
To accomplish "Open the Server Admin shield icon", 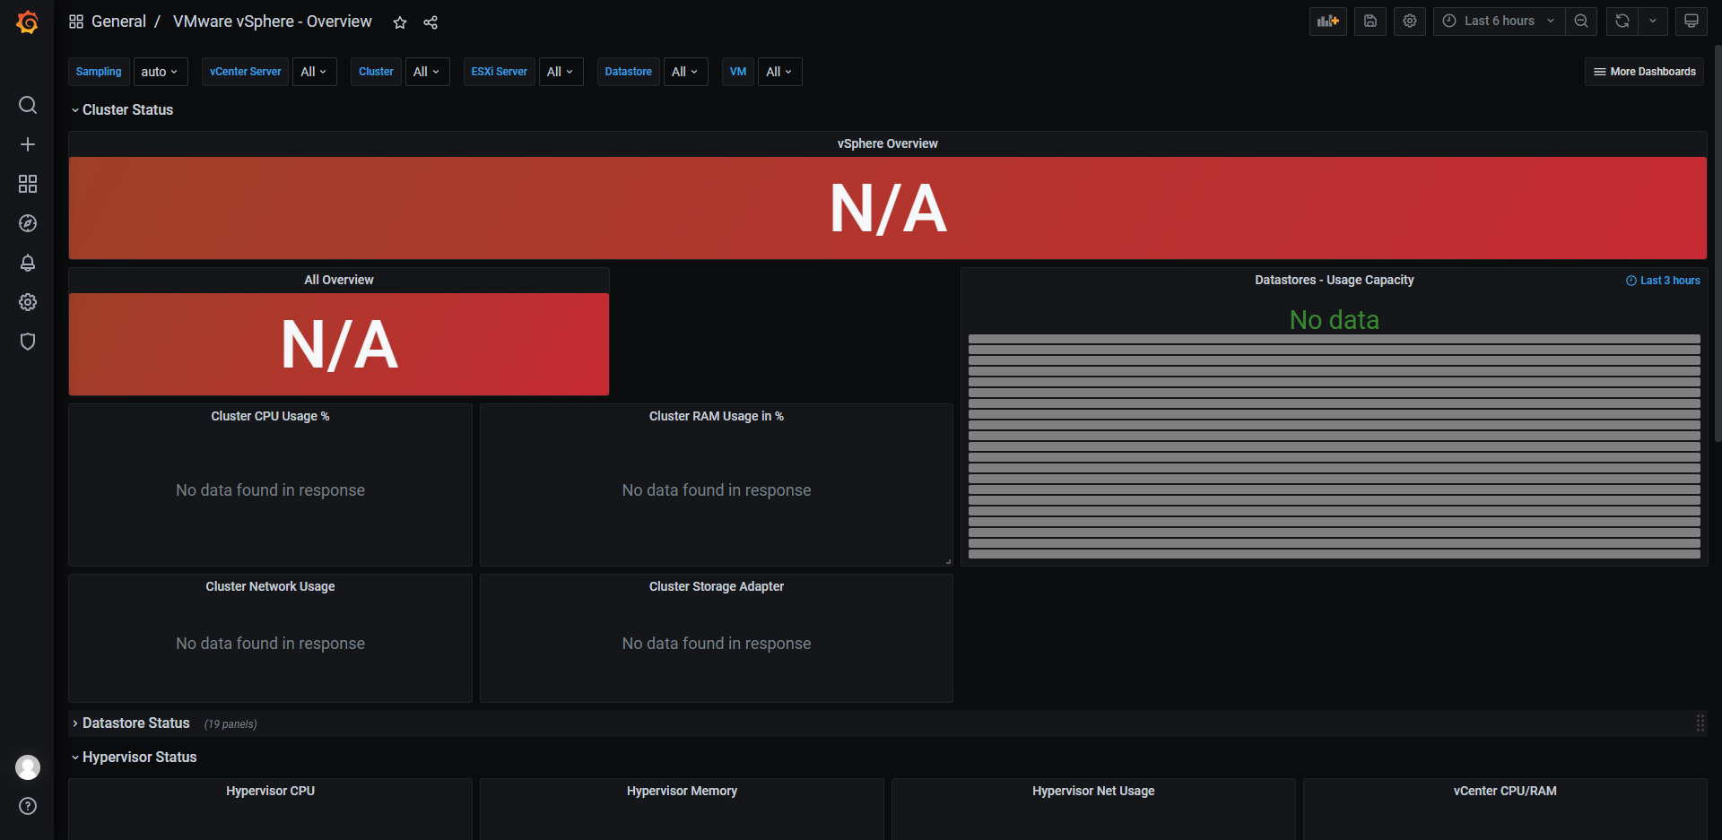I will pos(28,342).
